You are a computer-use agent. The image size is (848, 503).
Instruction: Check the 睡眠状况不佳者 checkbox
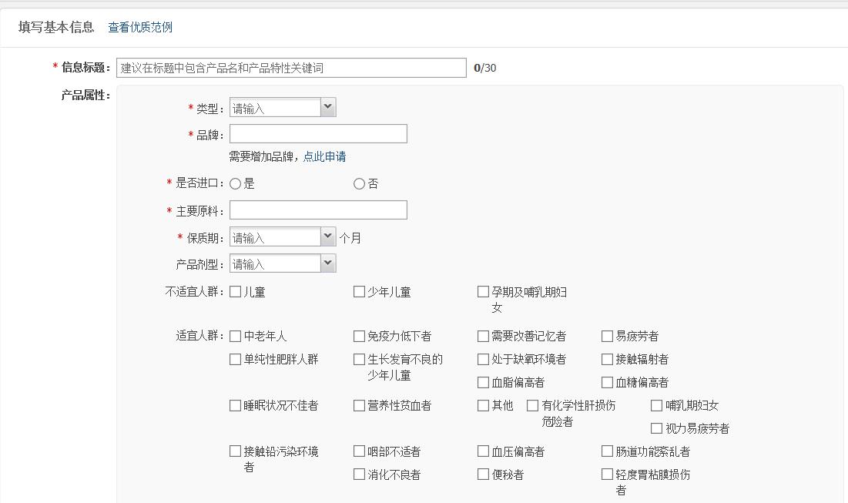click(234, 404)
